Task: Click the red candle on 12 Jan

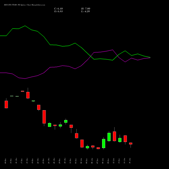Action: [x=115, y=136]
